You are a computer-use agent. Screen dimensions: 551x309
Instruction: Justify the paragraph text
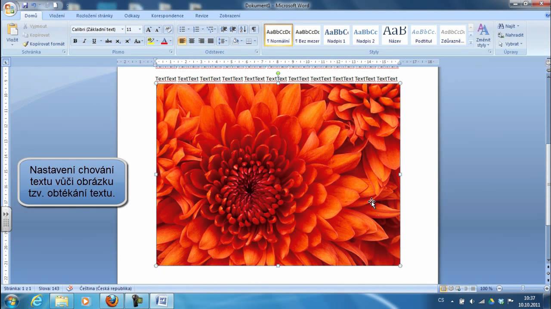[210, 41]
